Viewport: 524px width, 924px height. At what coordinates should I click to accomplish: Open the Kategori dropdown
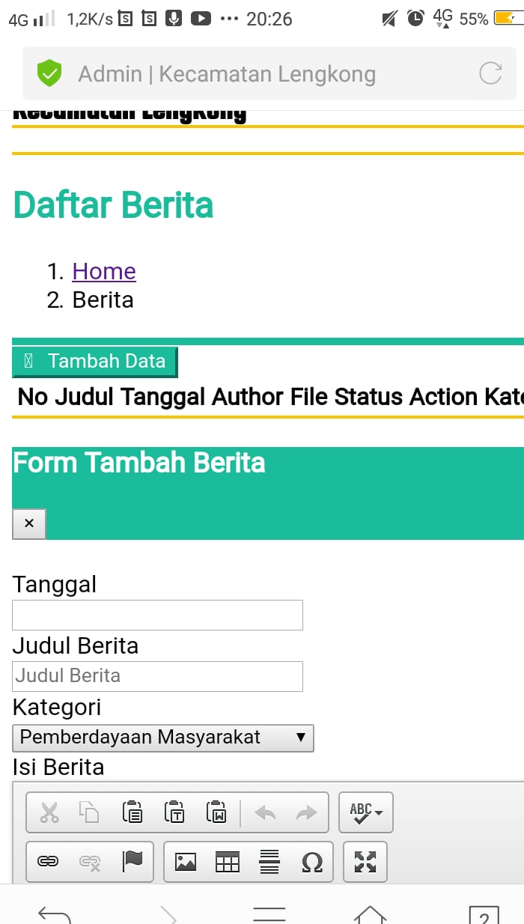tap(163, 738)
